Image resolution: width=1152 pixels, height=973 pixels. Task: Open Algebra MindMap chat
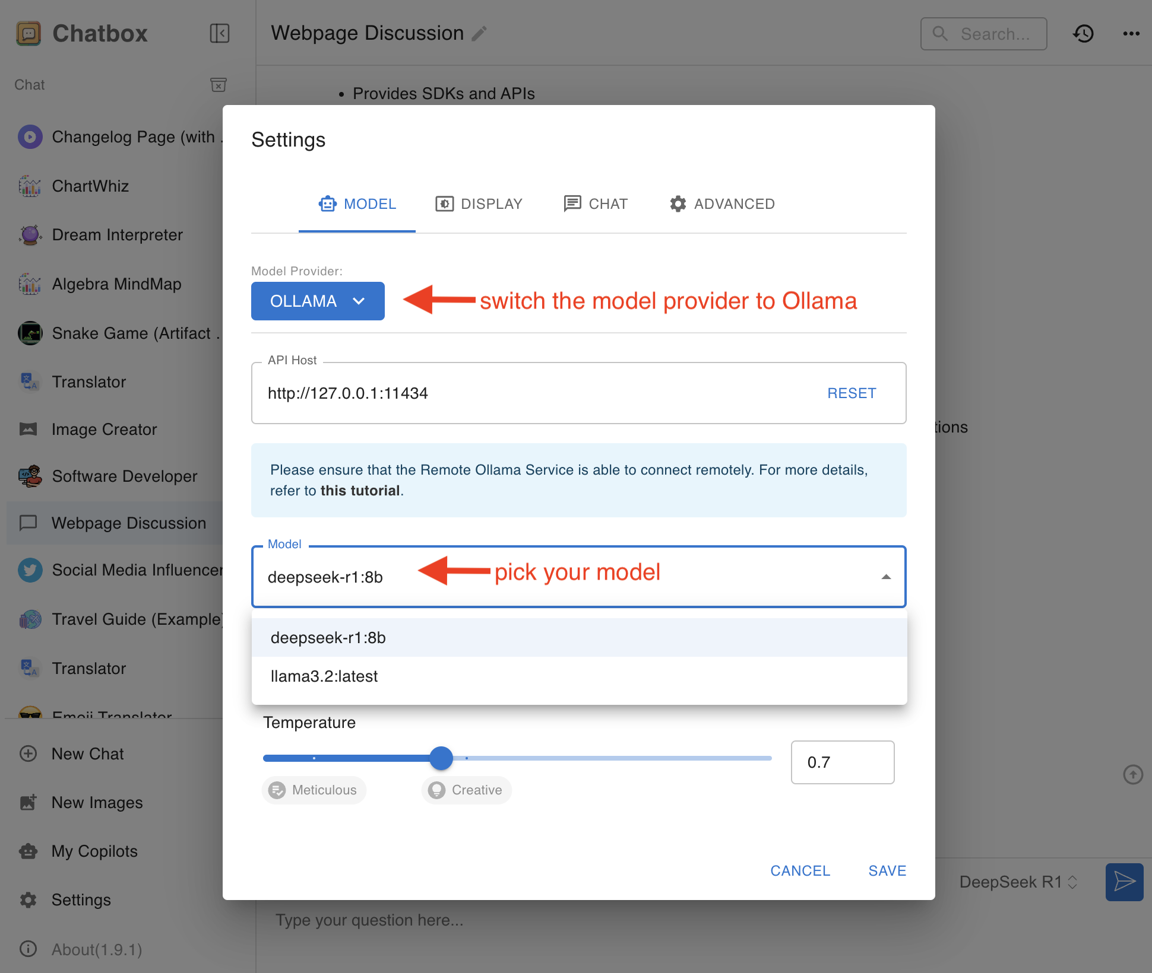tap(116, 282)
